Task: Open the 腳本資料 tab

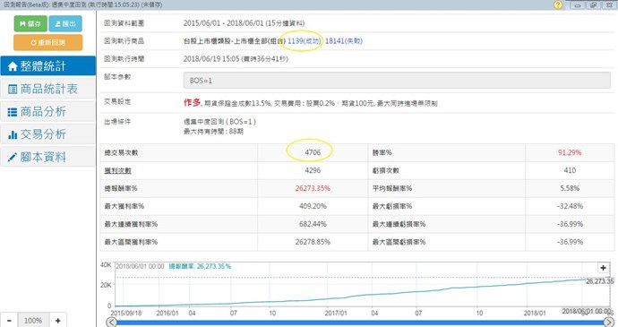Action: pos(47,157)
